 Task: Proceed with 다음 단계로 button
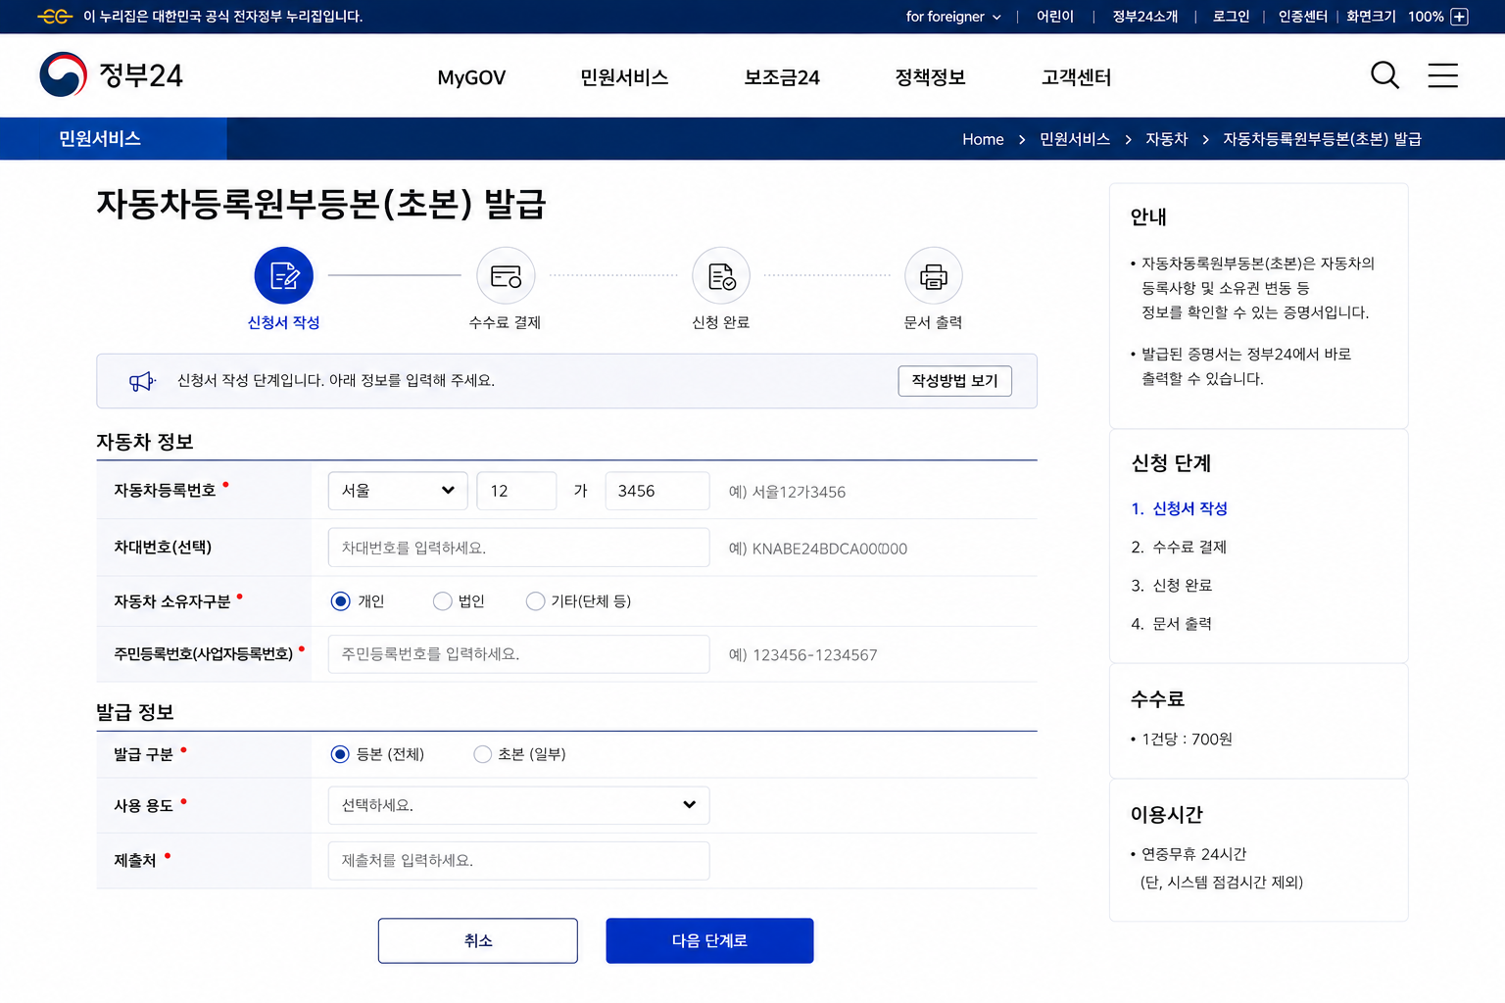click(x=709, y=940)
